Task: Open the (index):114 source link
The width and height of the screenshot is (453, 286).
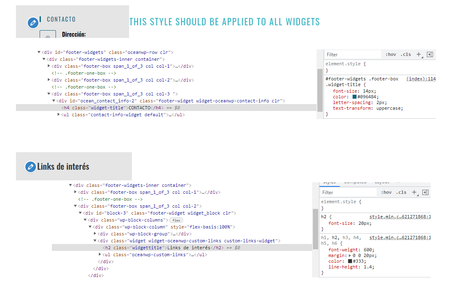Action: (421, 79)
